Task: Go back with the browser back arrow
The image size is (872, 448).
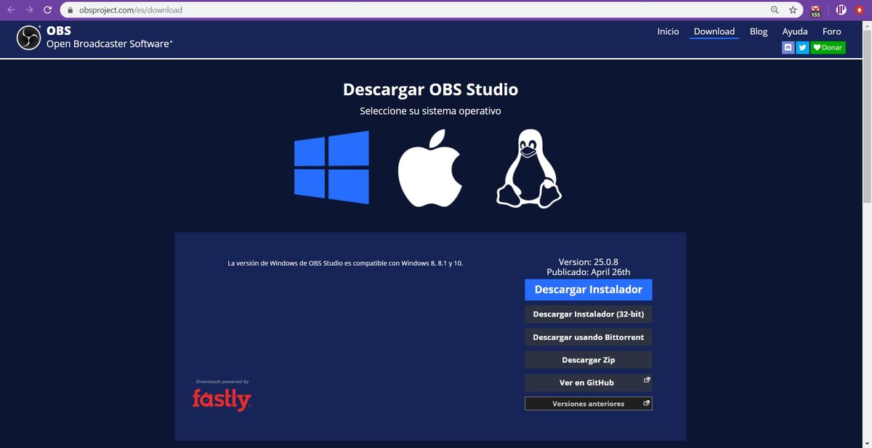Action: (12, 10)
